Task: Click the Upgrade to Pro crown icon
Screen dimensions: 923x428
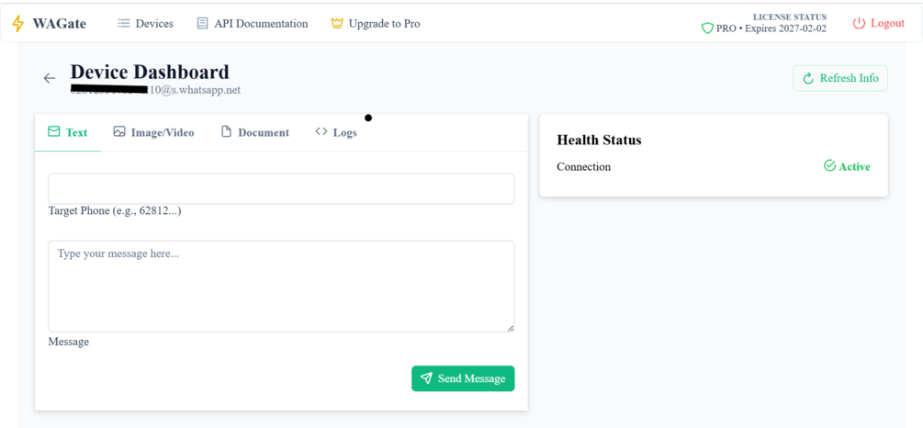Action: (x=337, y=24)
